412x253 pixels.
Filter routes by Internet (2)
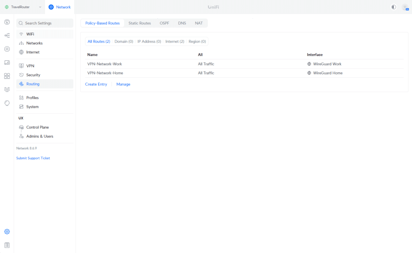point(175,41)
